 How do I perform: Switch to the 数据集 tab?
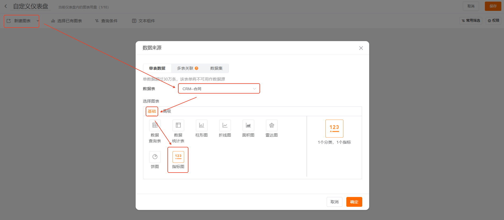[216, 68]
